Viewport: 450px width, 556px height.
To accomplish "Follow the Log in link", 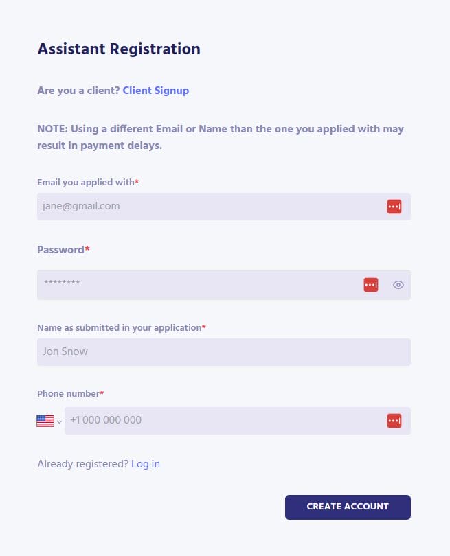I will tap(146, 464).
